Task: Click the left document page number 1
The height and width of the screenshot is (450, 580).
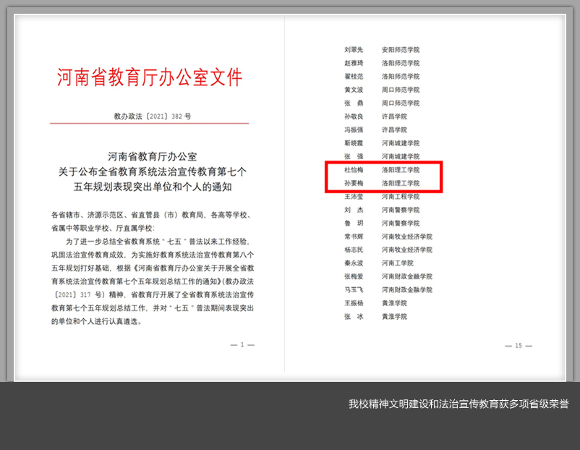Action: (242, 345)
